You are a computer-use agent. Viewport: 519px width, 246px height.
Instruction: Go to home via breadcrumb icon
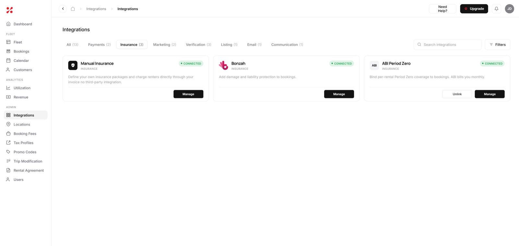click(x=73, y=9)
